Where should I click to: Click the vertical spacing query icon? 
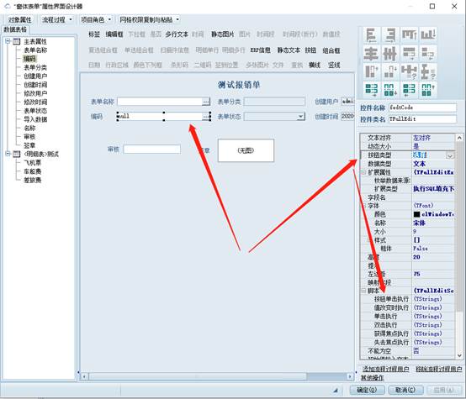click(428, 71)
